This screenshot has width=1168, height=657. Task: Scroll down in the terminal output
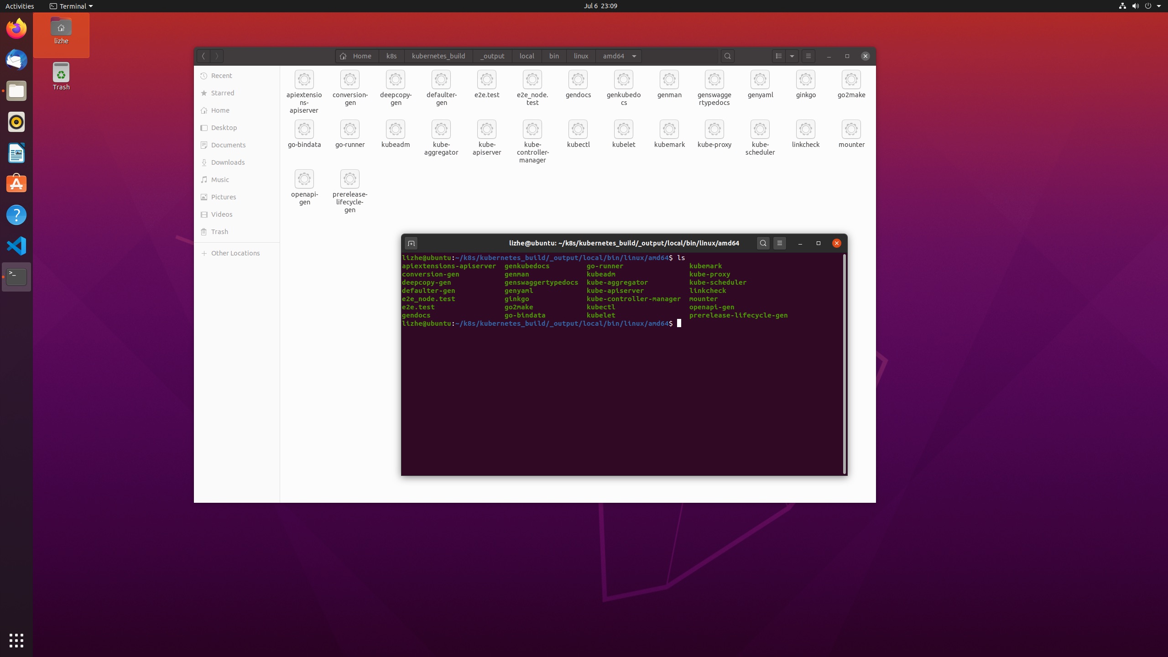coord(844,470)
